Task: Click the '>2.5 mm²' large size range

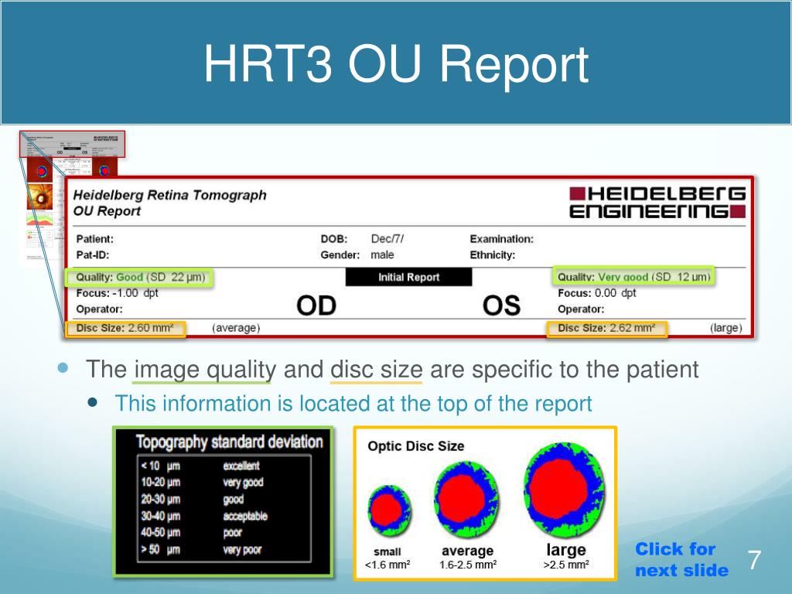Action: click(566, 565)
